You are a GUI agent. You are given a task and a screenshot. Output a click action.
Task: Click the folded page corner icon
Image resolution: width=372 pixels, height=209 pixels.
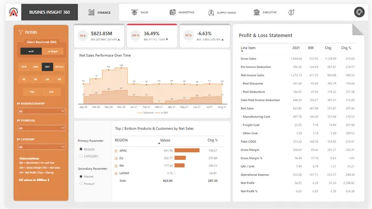point(358,29)
